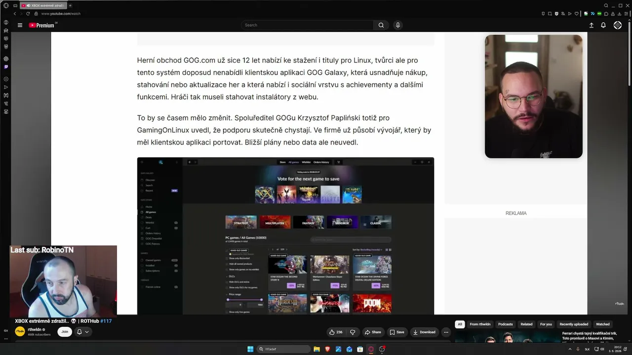Select the Podcasts filter chip
The width and height of the screenshot is (632, 355).
pos(505,324)
